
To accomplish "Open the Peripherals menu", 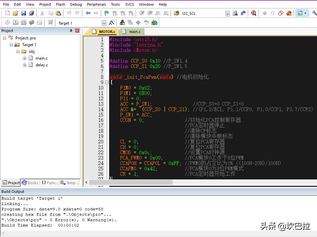I will tap(96, 4).
